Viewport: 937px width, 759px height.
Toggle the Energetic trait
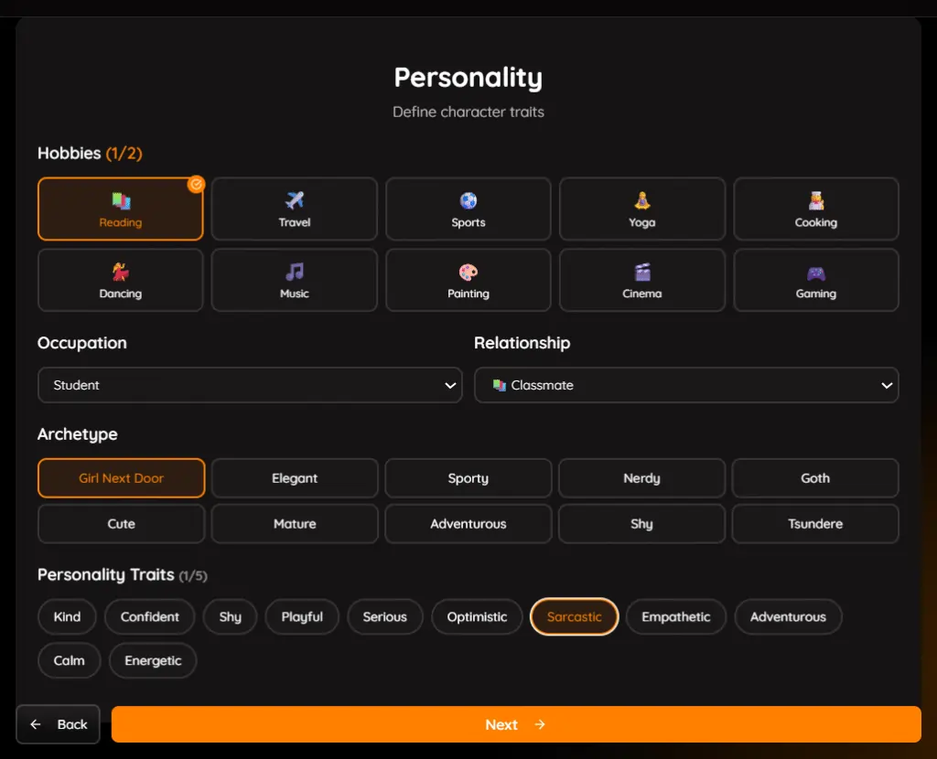click(153, 660)
